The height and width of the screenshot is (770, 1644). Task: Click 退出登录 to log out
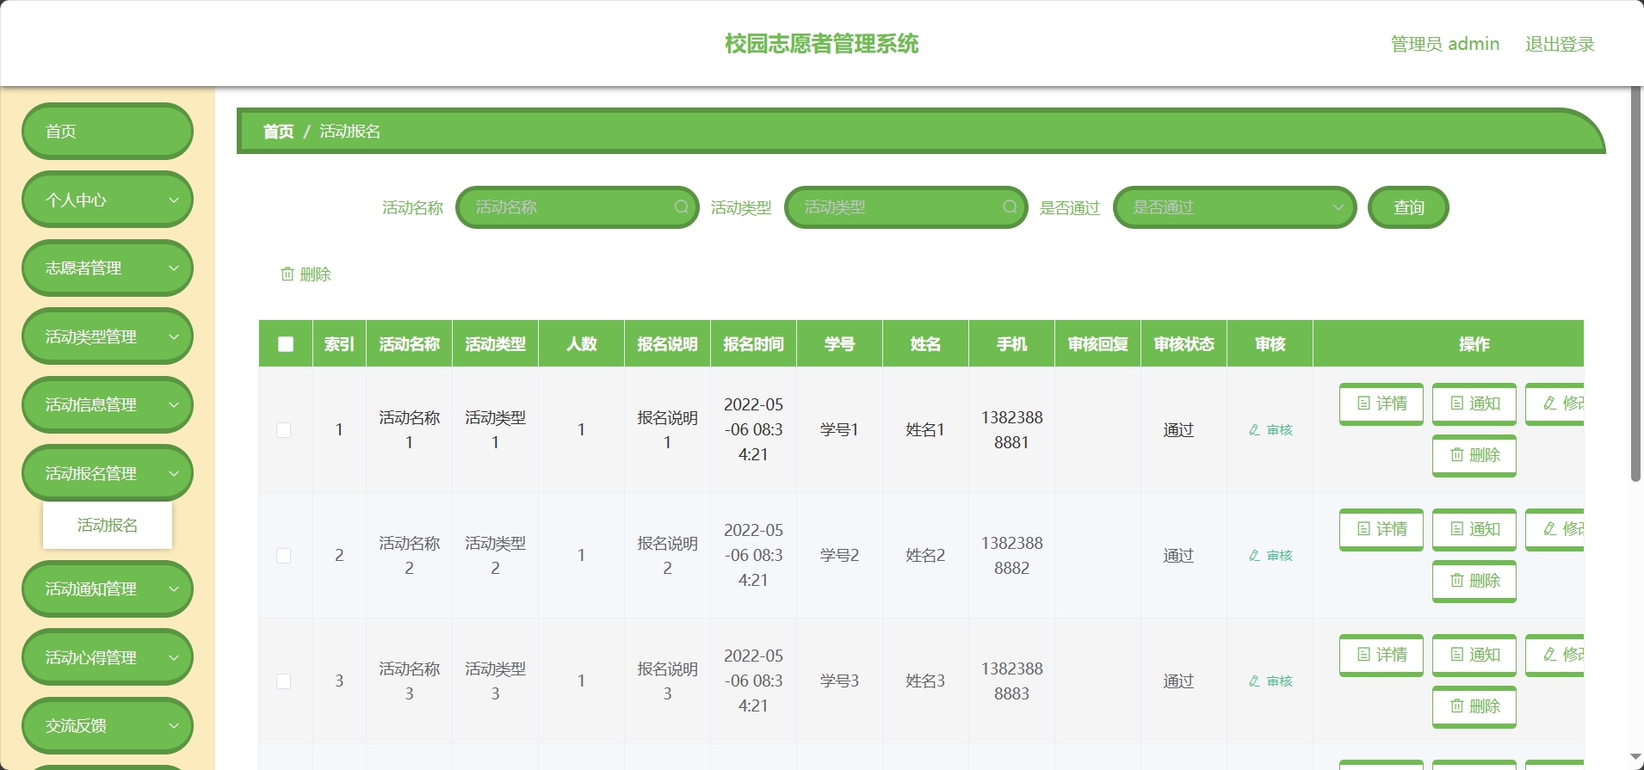(x=1560, y=44)
